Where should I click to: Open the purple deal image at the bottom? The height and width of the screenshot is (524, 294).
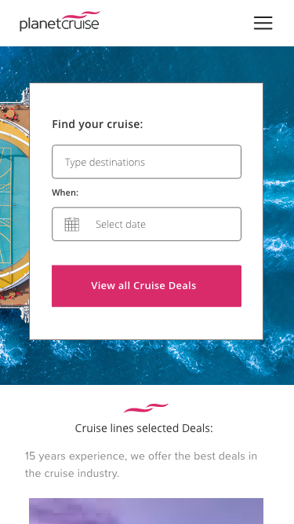click(x=146, y=511)
